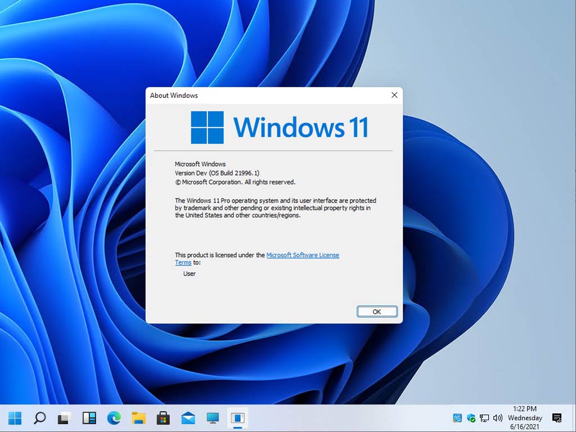Click the monitor taskbar icon
Viewport: 576px width, 432px height.
coord(213,418)
